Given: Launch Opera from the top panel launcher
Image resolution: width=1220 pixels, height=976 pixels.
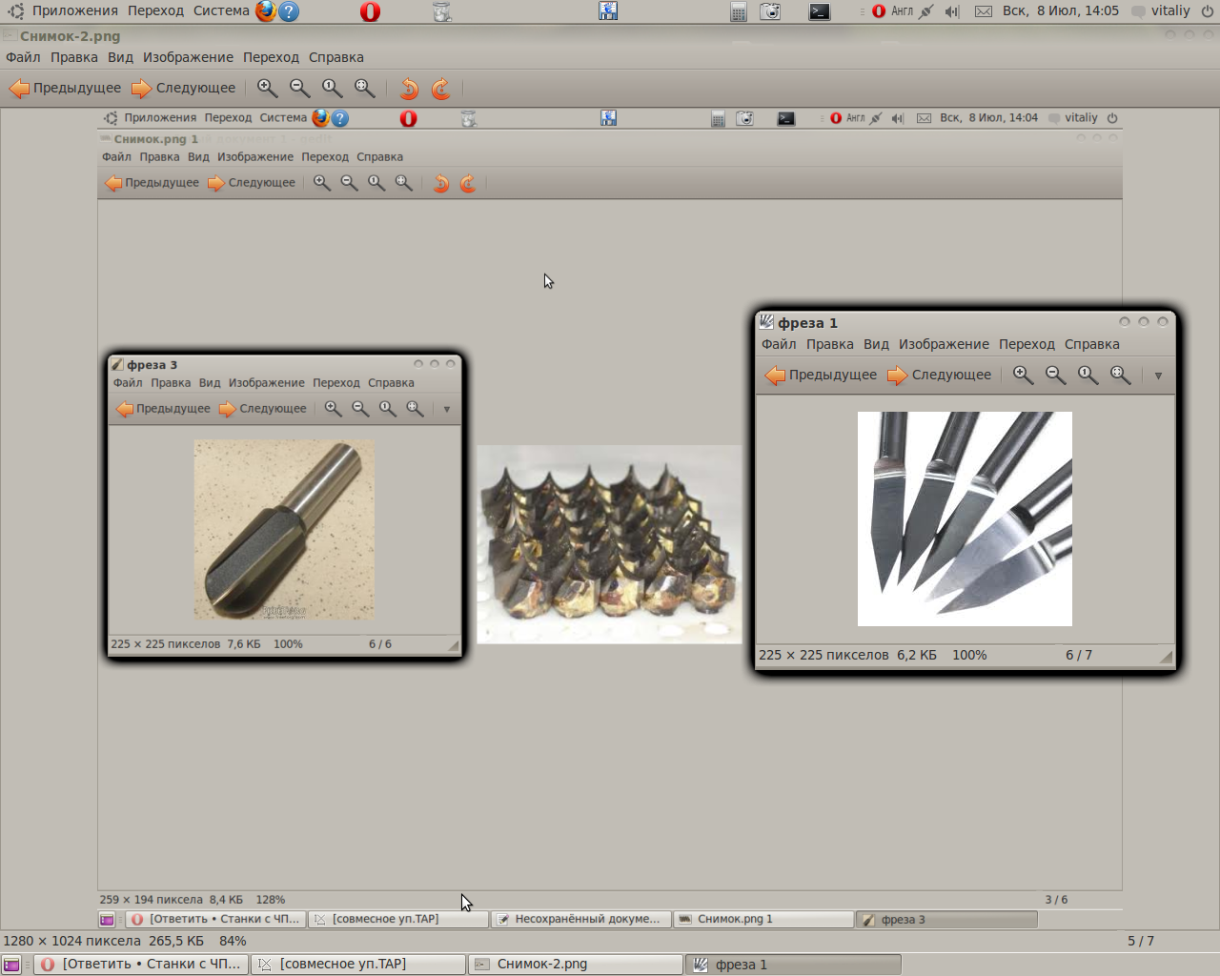Looking at the screenshot, I should click(x=370, y=11).
